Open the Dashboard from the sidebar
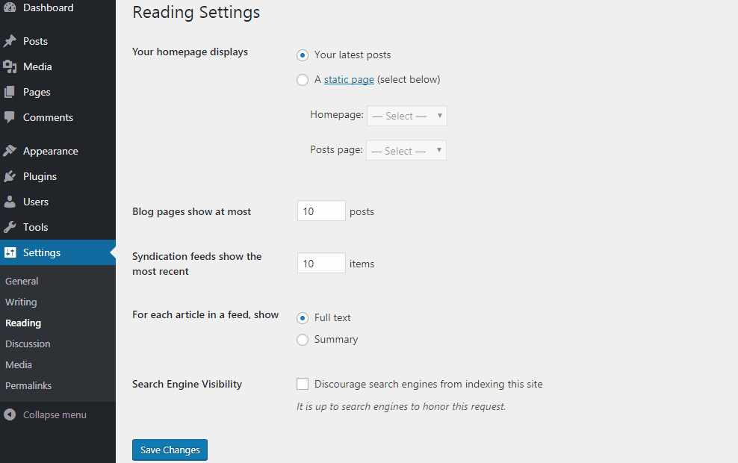The image size is (738, 463). tap(11, 7)
